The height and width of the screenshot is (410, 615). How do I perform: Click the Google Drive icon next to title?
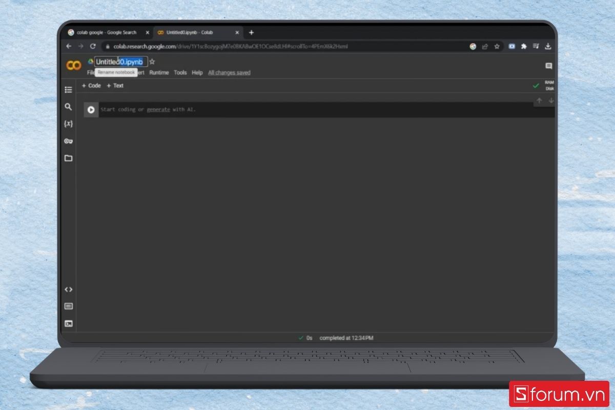click(91, 61)
